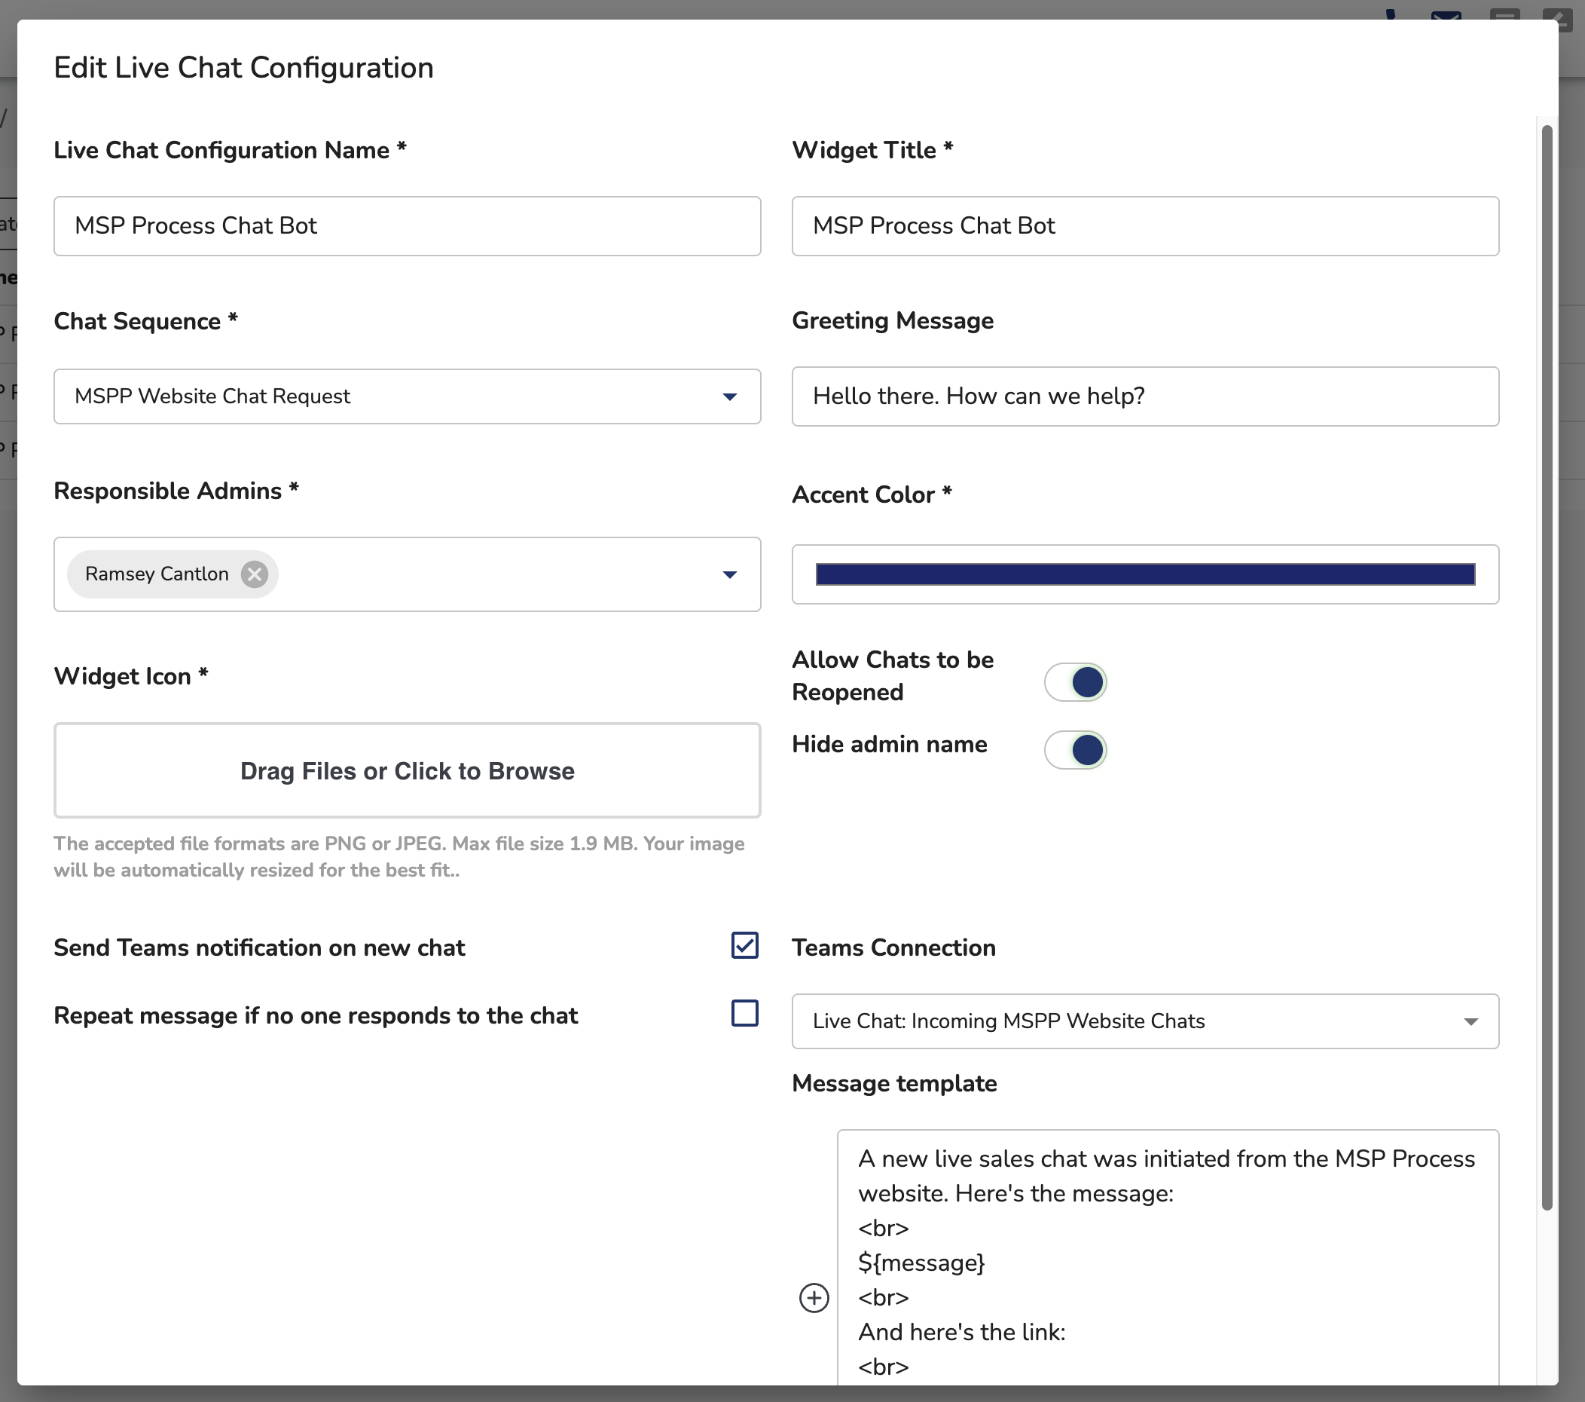The height and width of the screenshot is (1402, 1585).
Task: Open the Accent Color picker bar
Action: point(1144,574)
